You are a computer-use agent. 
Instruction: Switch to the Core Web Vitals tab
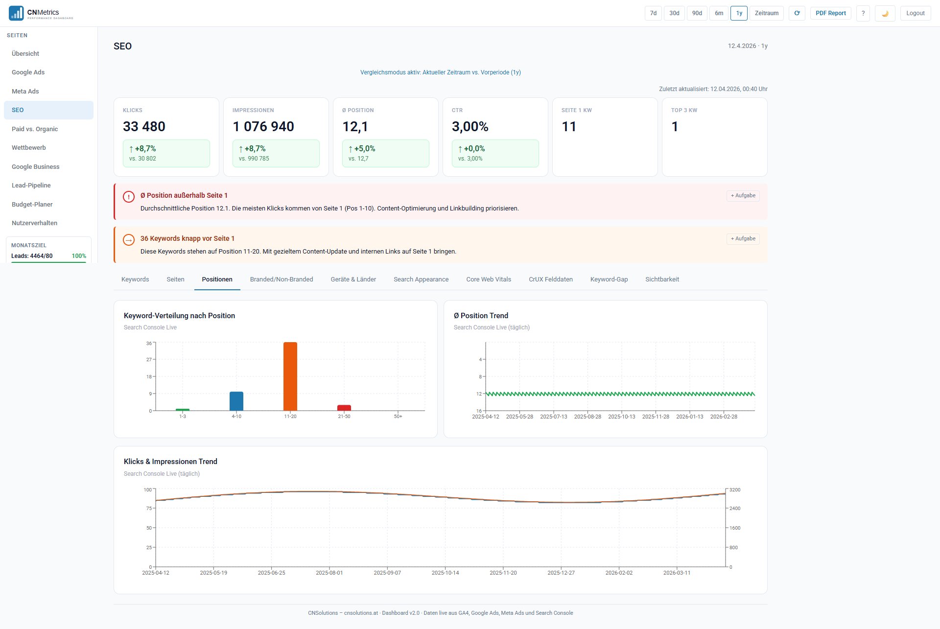tap(489, 279)
